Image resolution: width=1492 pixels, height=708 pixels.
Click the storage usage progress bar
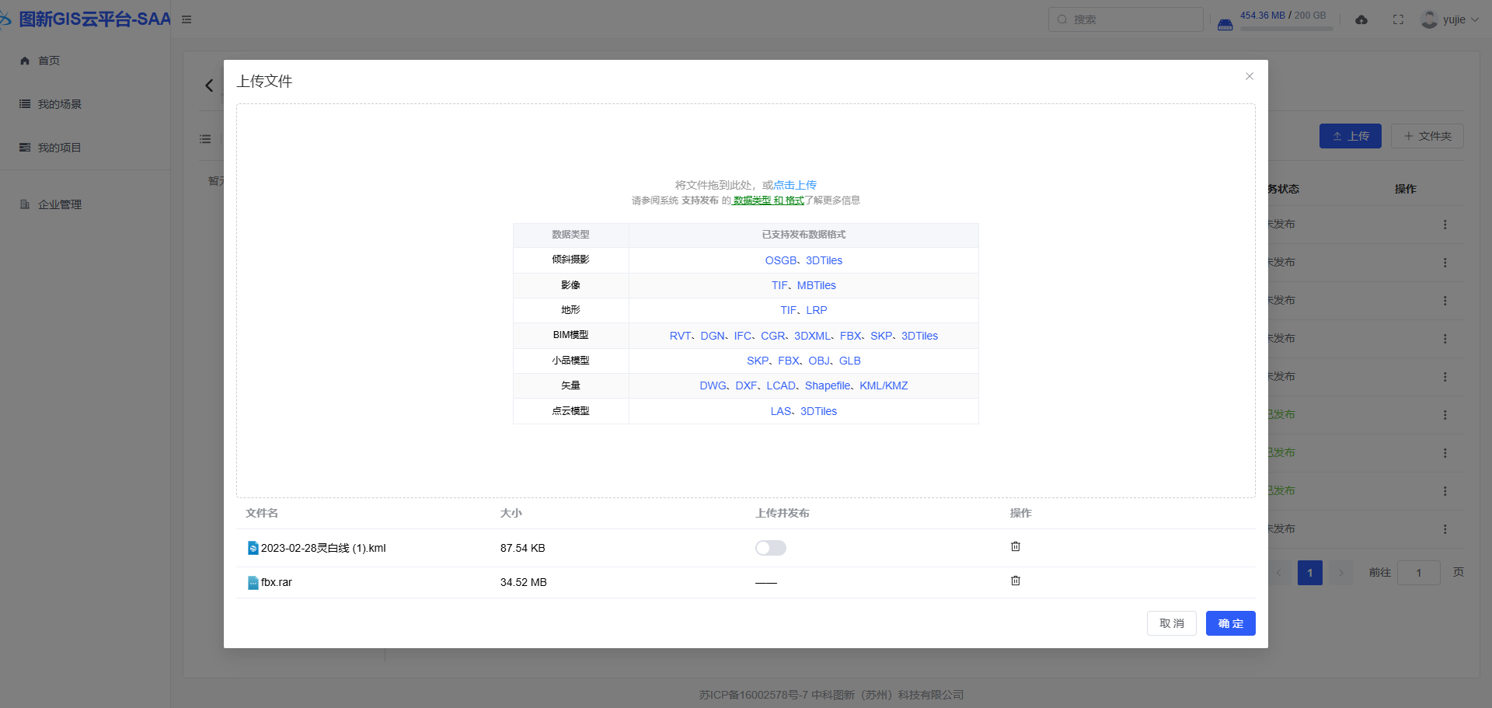click(1286, 29)
